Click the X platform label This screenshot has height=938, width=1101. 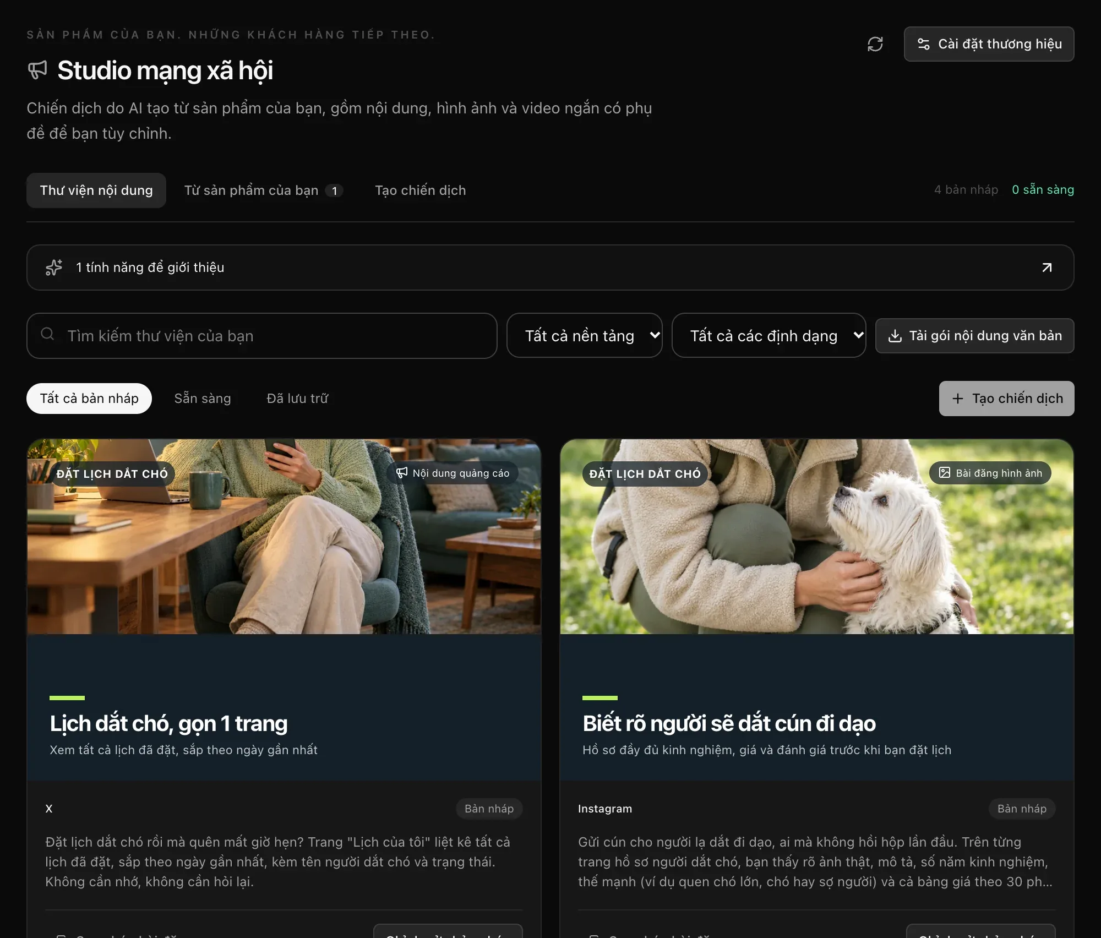(x=49, y=809)
